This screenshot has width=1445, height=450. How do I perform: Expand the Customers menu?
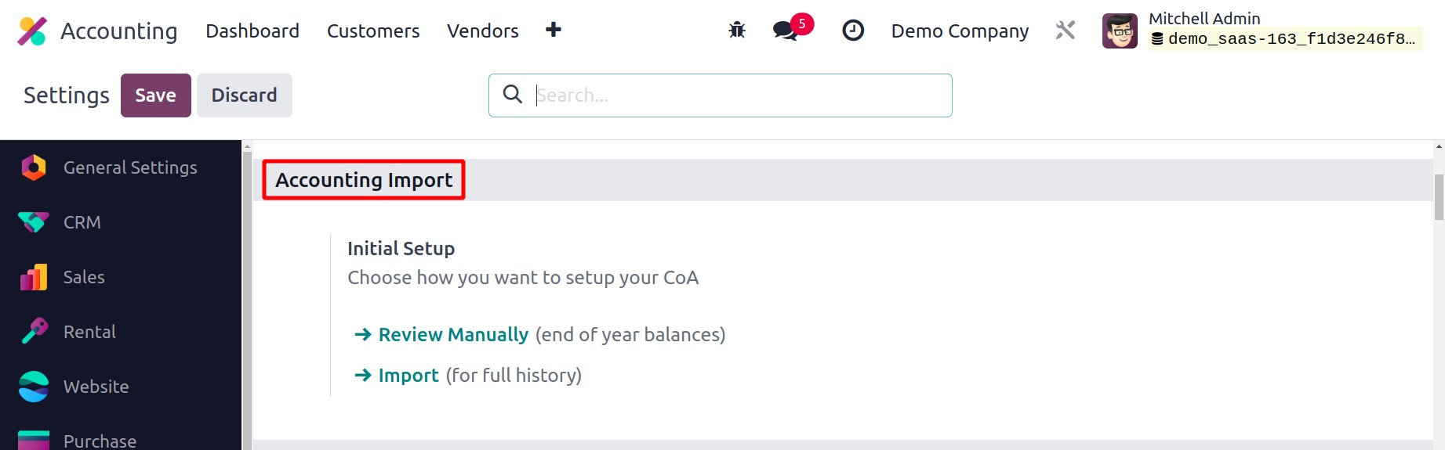[373, 31]
